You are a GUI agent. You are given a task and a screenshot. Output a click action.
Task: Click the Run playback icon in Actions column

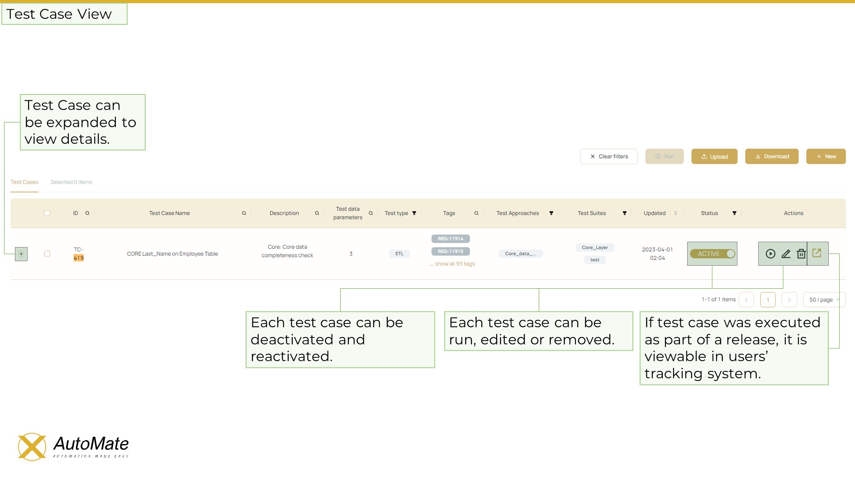click(x=770, y=254)
